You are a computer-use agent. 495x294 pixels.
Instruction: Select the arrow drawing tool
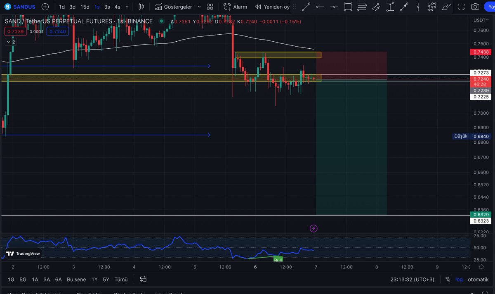(x=404, y=7)
